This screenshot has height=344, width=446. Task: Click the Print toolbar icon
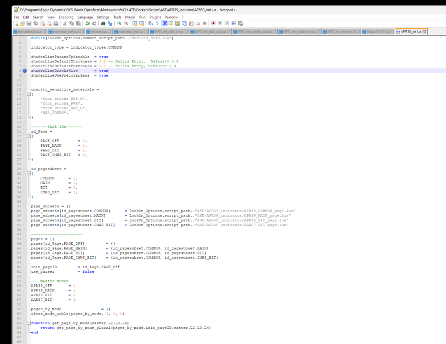point(56,23)
